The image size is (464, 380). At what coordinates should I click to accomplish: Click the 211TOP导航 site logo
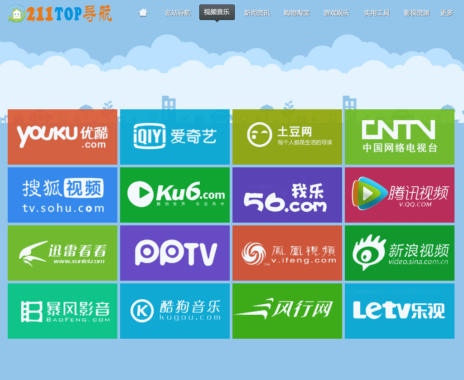pos(60,13)
